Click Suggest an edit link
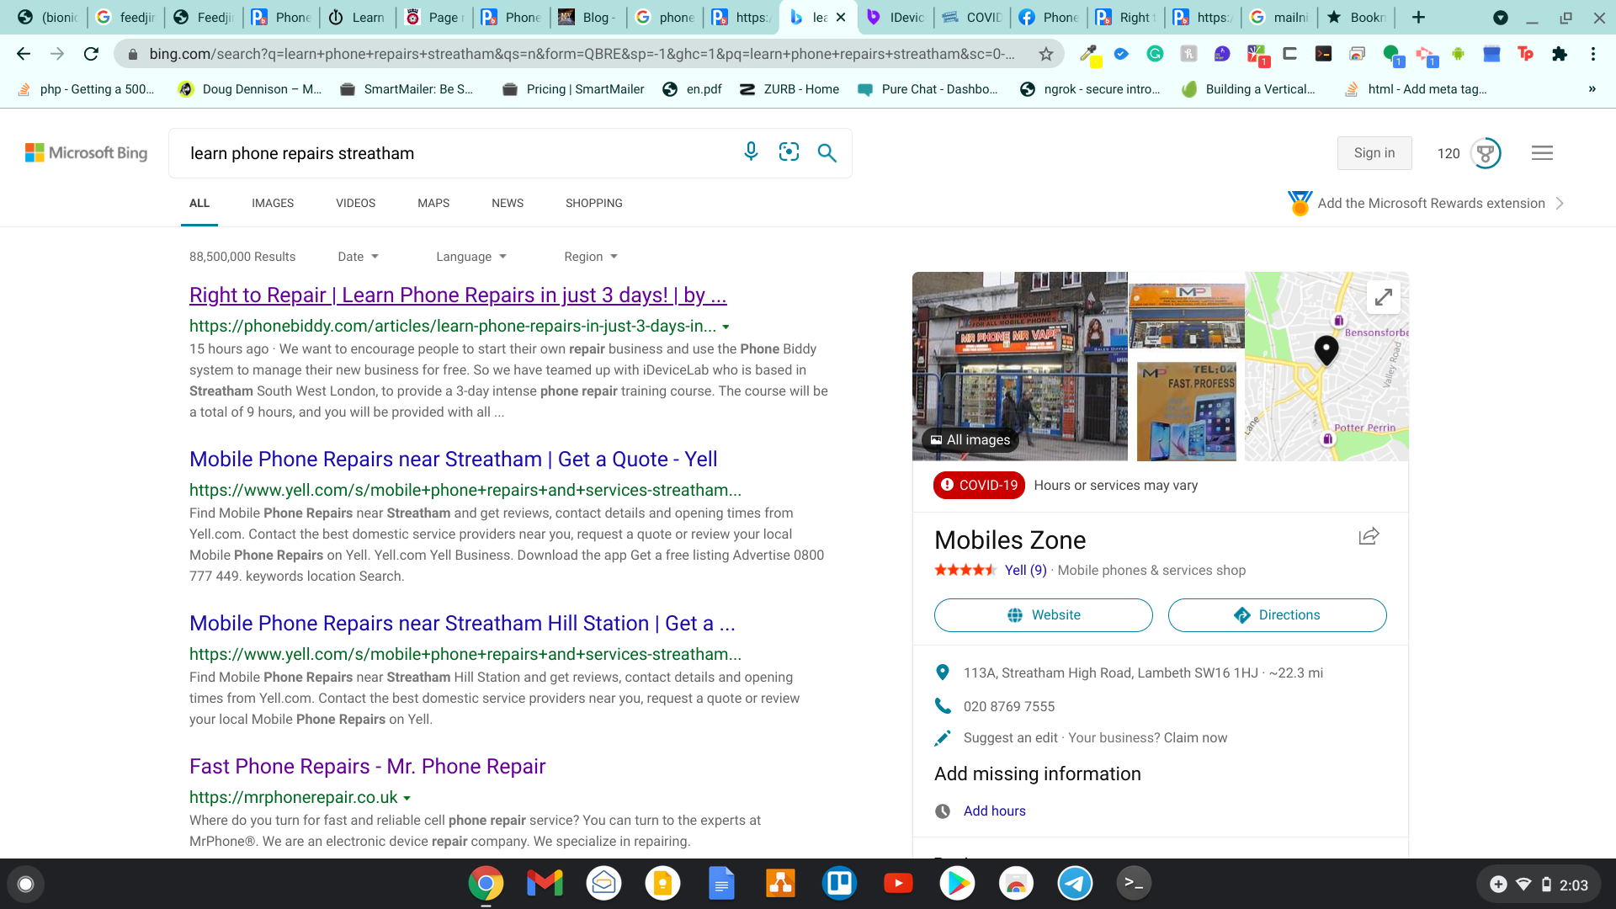1616x909 pixels. coord(1010,738)
